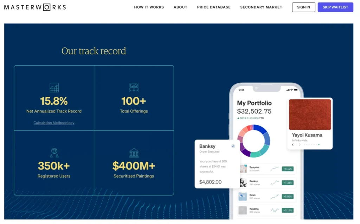
Task: Click the 100+ Total Offerings figure
Action: pos(134,101)
